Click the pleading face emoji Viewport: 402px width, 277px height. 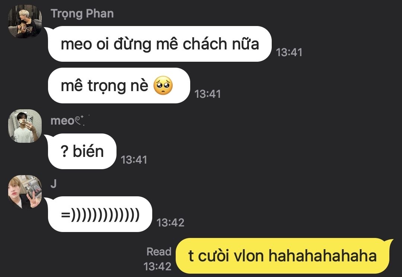[163, 86]
